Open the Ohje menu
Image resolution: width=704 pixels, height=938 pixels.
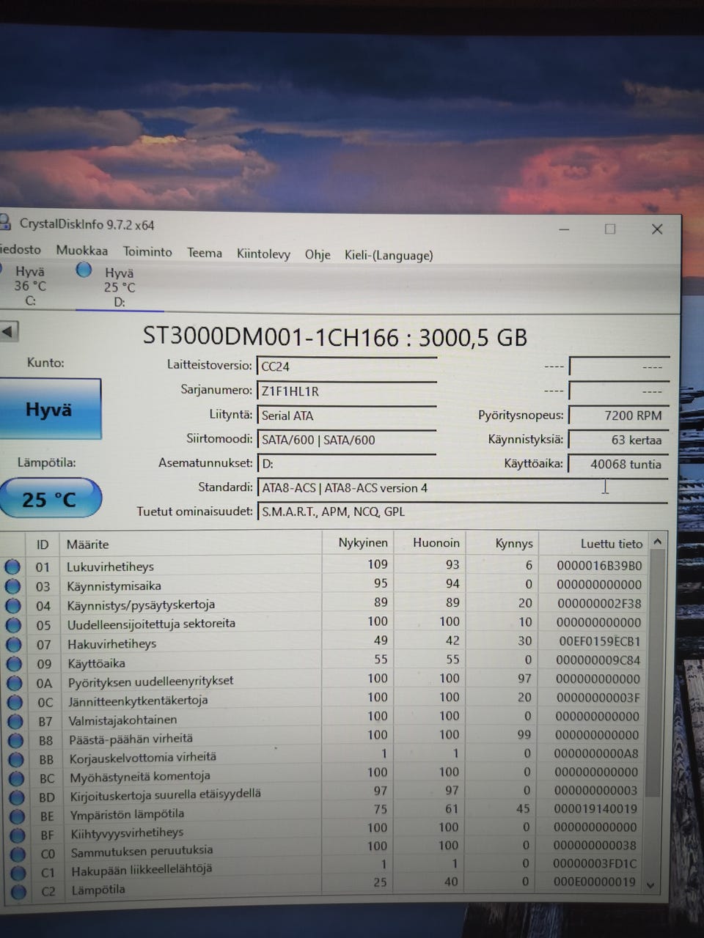tap(318, 255)
